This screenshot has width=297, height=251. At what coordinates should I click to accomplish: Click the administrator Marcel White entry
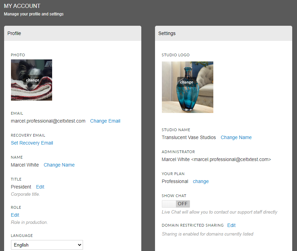pyautogui.click(x=216, y=159)
